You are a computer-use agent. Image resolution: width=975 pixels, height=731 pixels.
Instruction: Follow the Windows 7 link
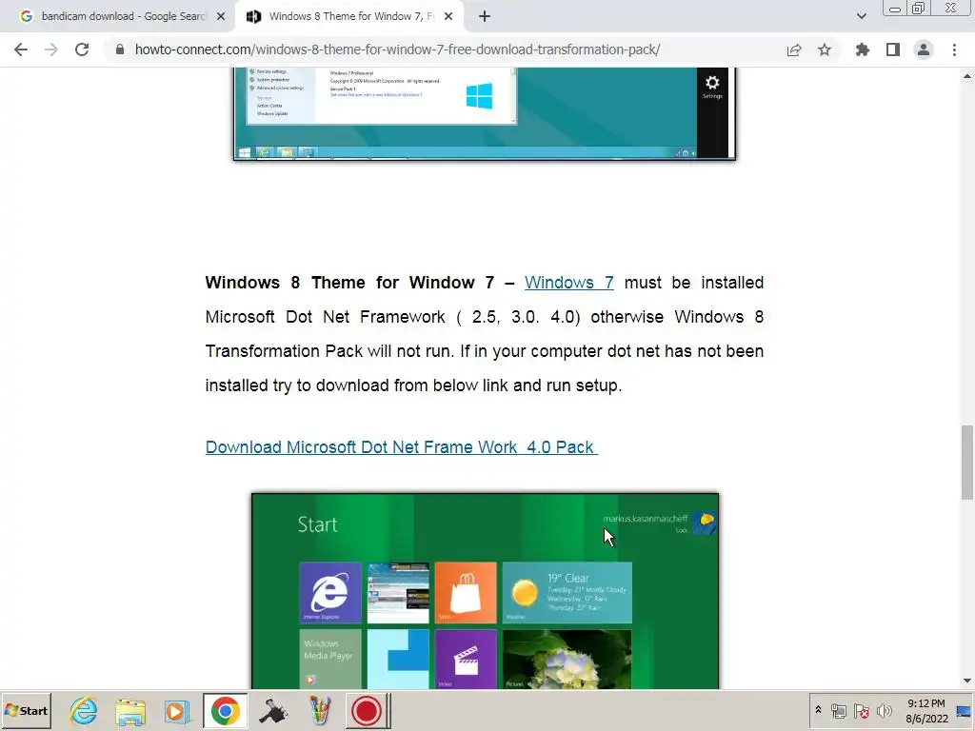(569, 282)
